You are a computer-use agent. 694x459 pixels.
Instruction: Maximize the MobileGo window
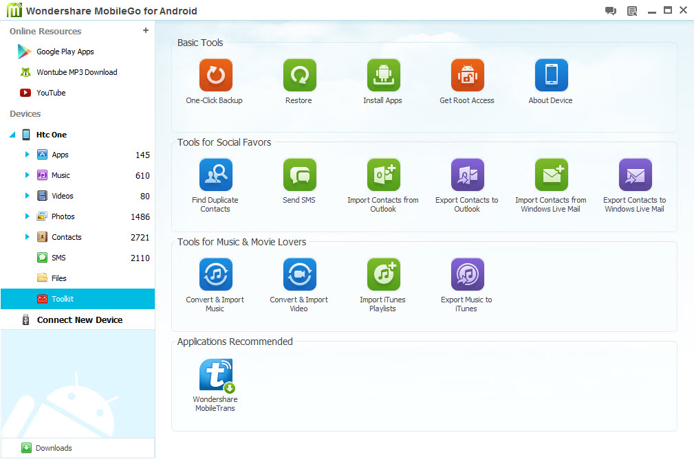[x=668, y=10]
